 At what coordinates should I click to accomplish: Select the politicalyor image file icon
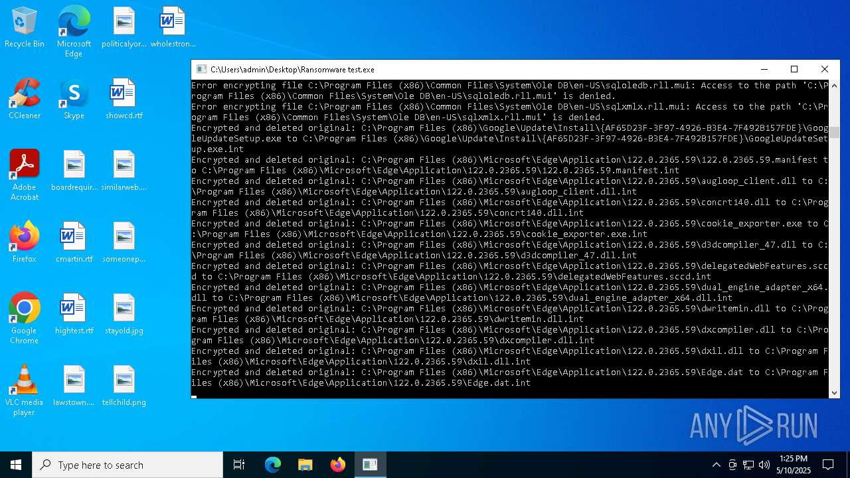pos(124,28)
